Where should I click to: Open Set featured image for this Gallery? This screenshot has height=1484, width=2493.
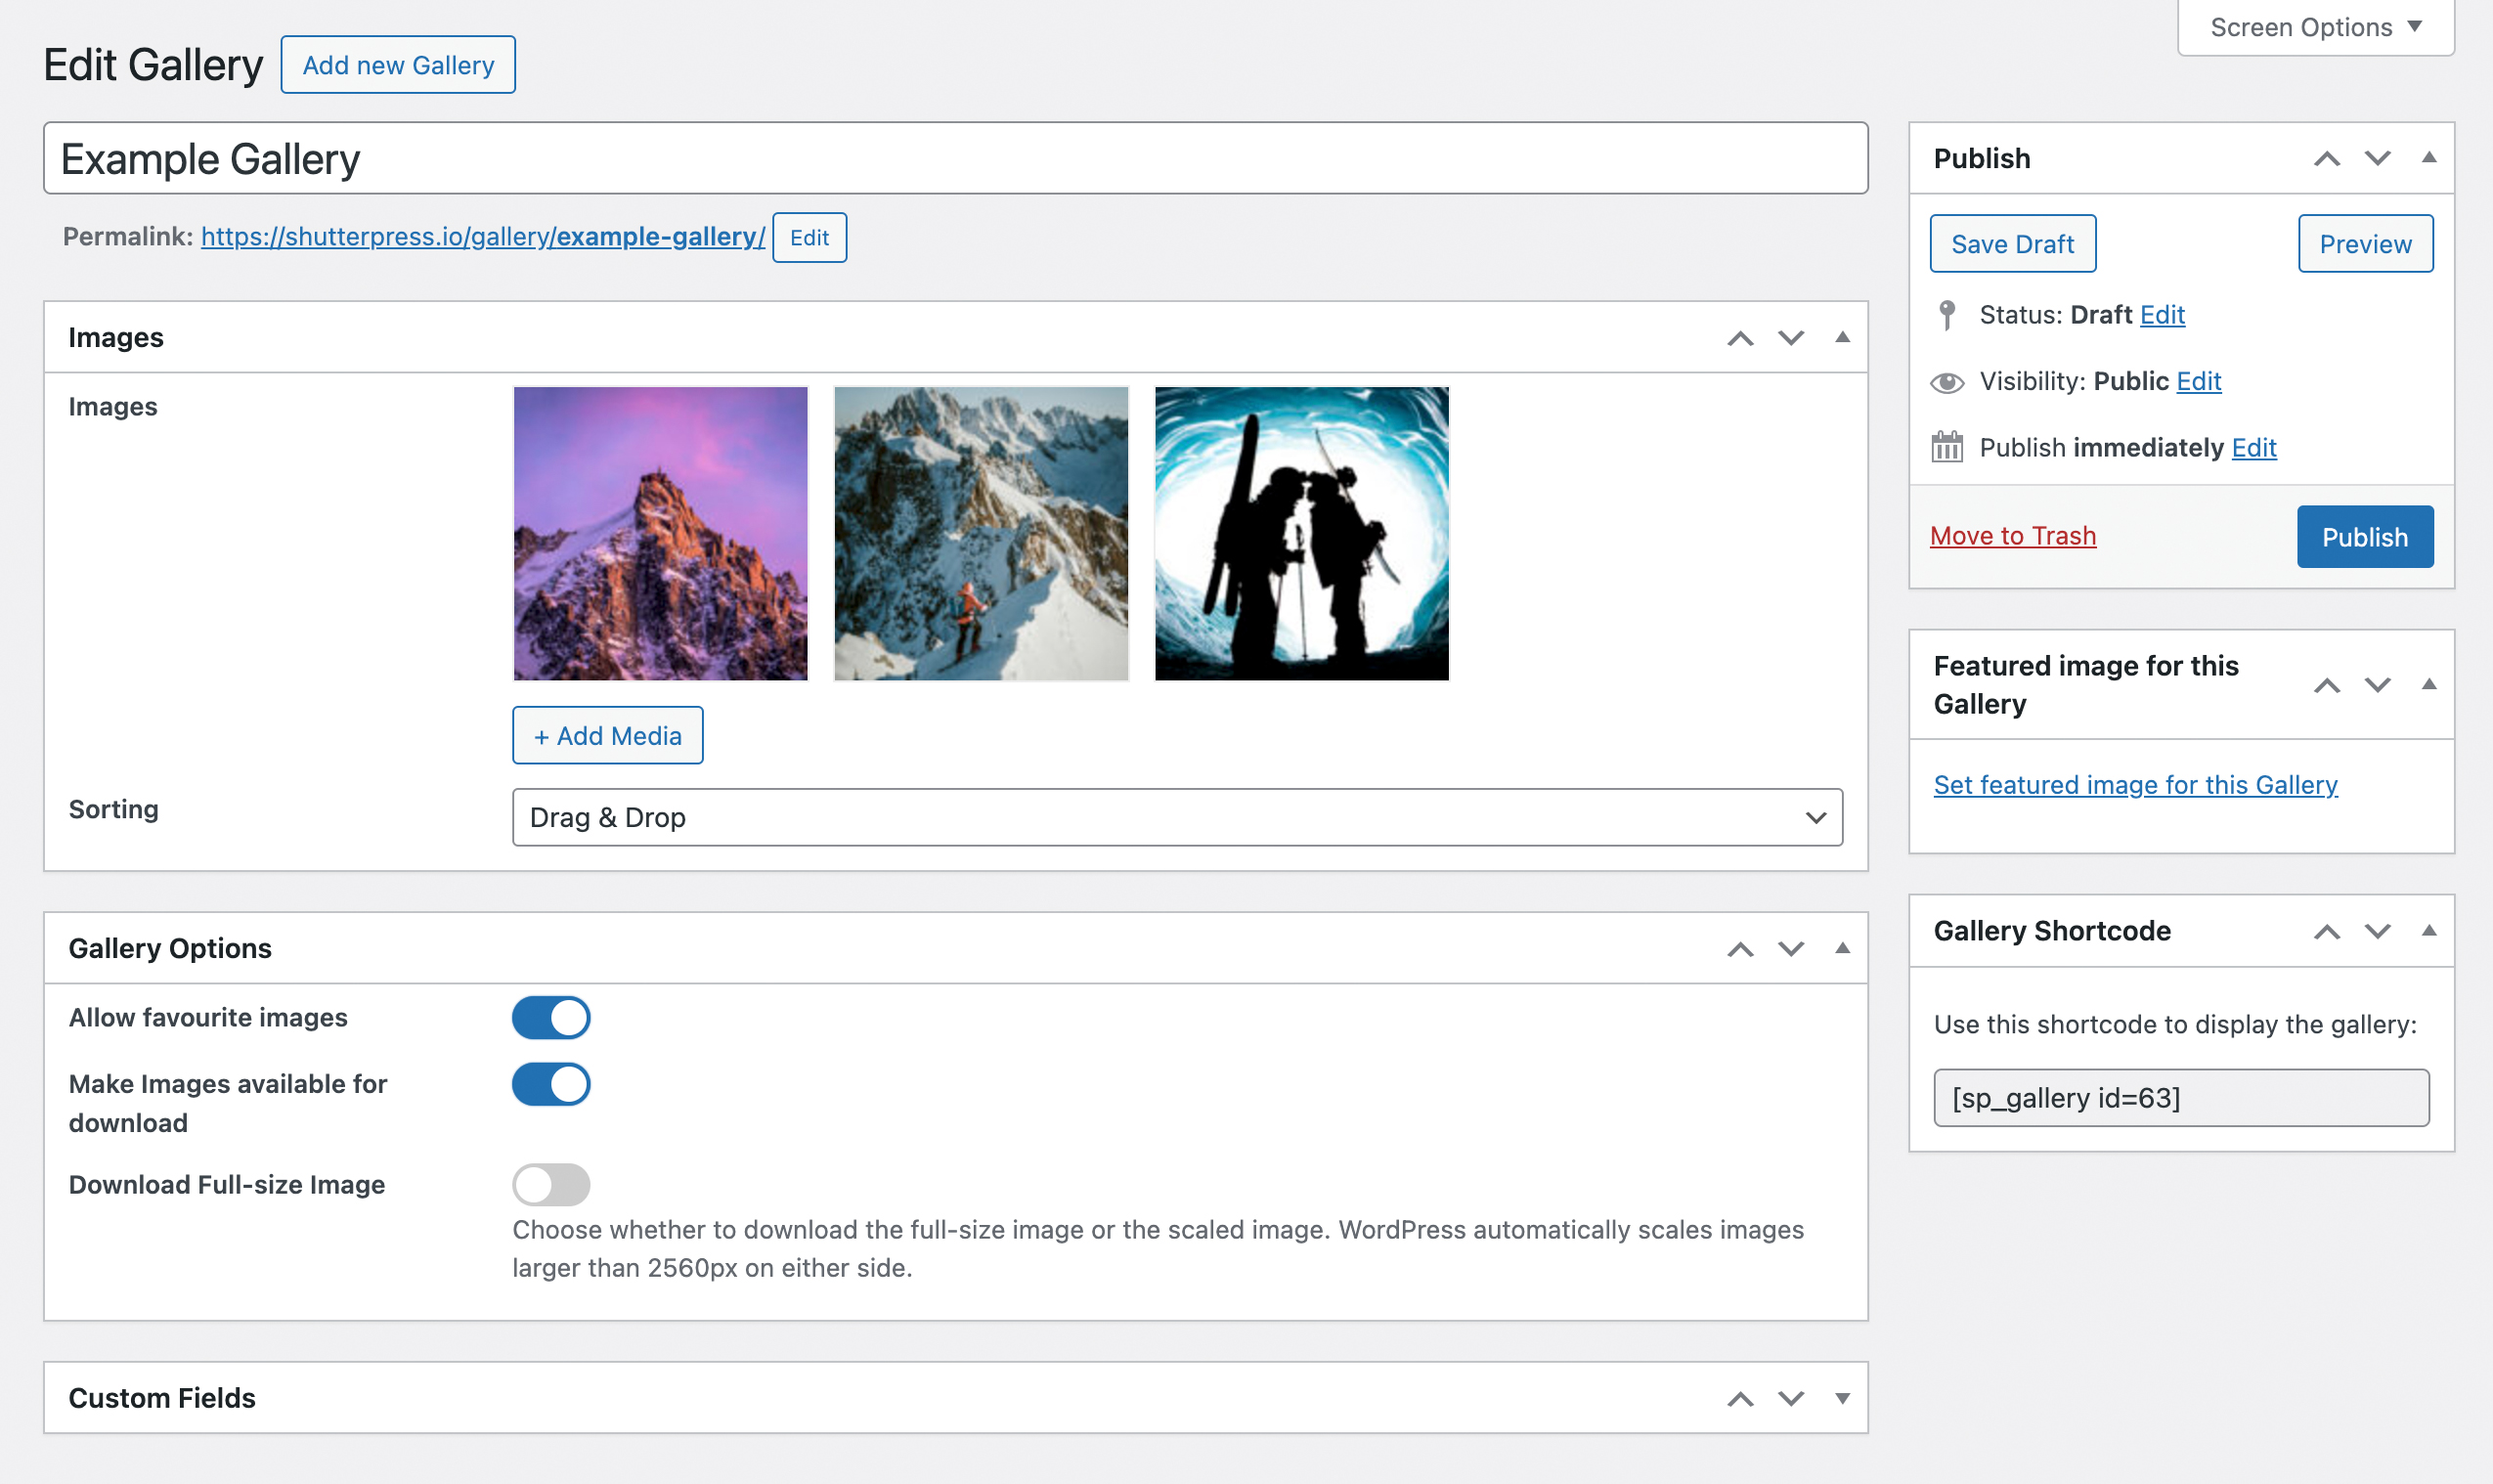(x=2135, y=785)
